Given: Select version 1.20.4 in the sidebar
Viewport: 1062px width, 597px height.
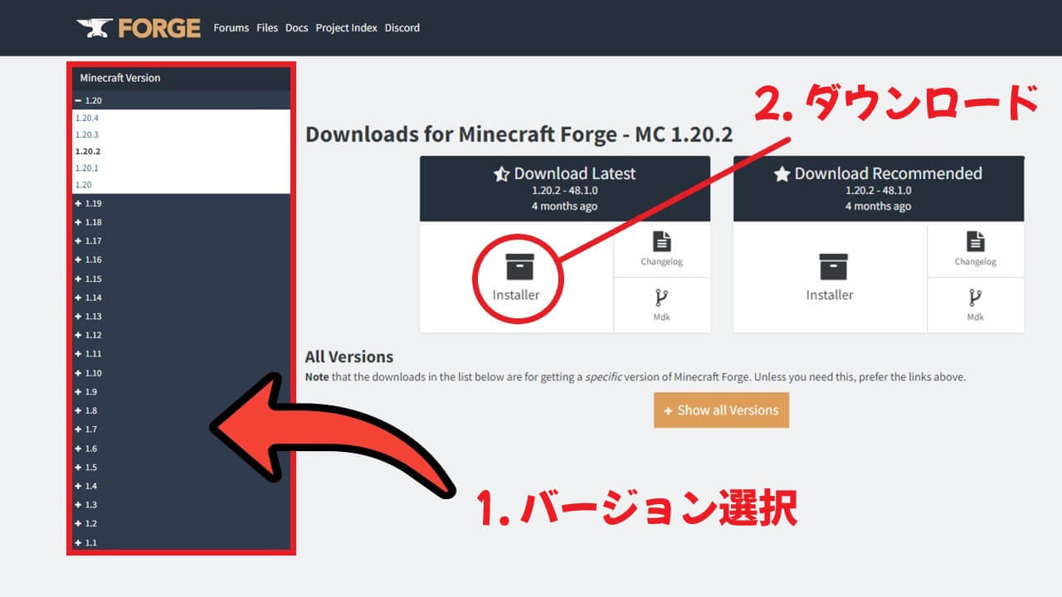Looking at the screenshot, I should (x=89, y=118).
